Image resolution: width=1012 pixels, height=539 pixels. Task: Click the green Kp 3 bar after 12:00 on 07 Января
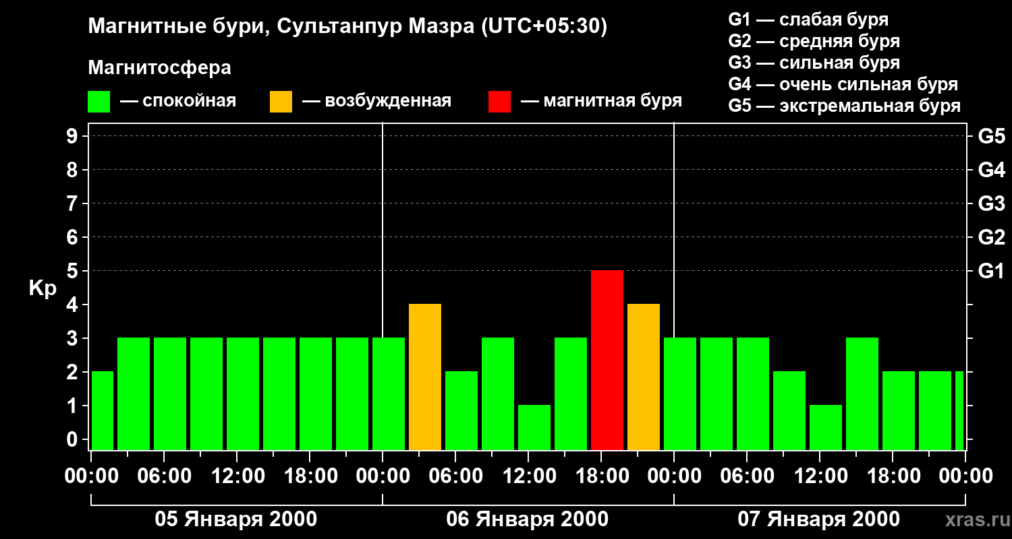pos(862,394)
